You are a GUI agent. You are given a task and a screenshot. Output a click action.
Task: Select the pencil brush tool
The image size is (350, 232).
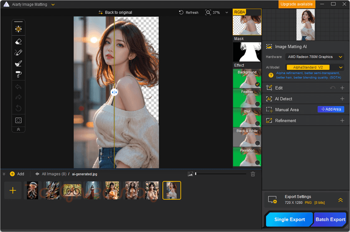[x=18, y=53]
